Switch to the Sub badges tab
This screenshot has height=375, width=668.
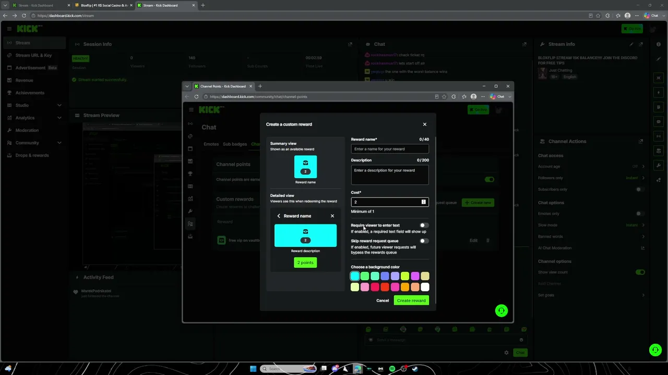click(x=235, y=144)
